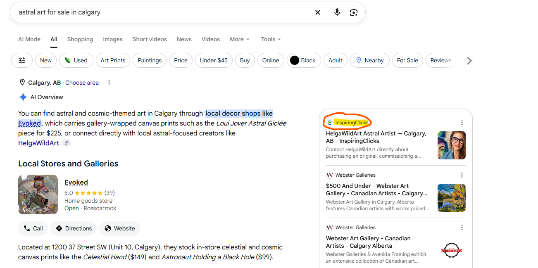Click the Call button for Evoked
The height and width of the screenshot is (268, 538).
pyautogui.click(x=33, y=228)
